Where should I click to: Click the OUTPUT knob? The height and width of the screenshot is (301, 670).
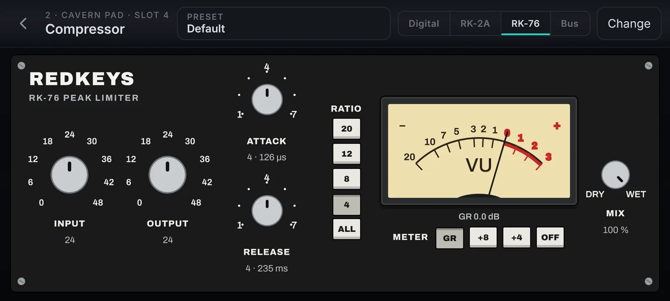pos(167,175)
